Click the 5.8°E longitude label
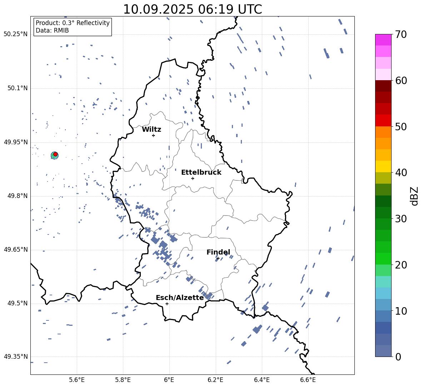This screenshot has width=423, height=387. coord(123,380)
